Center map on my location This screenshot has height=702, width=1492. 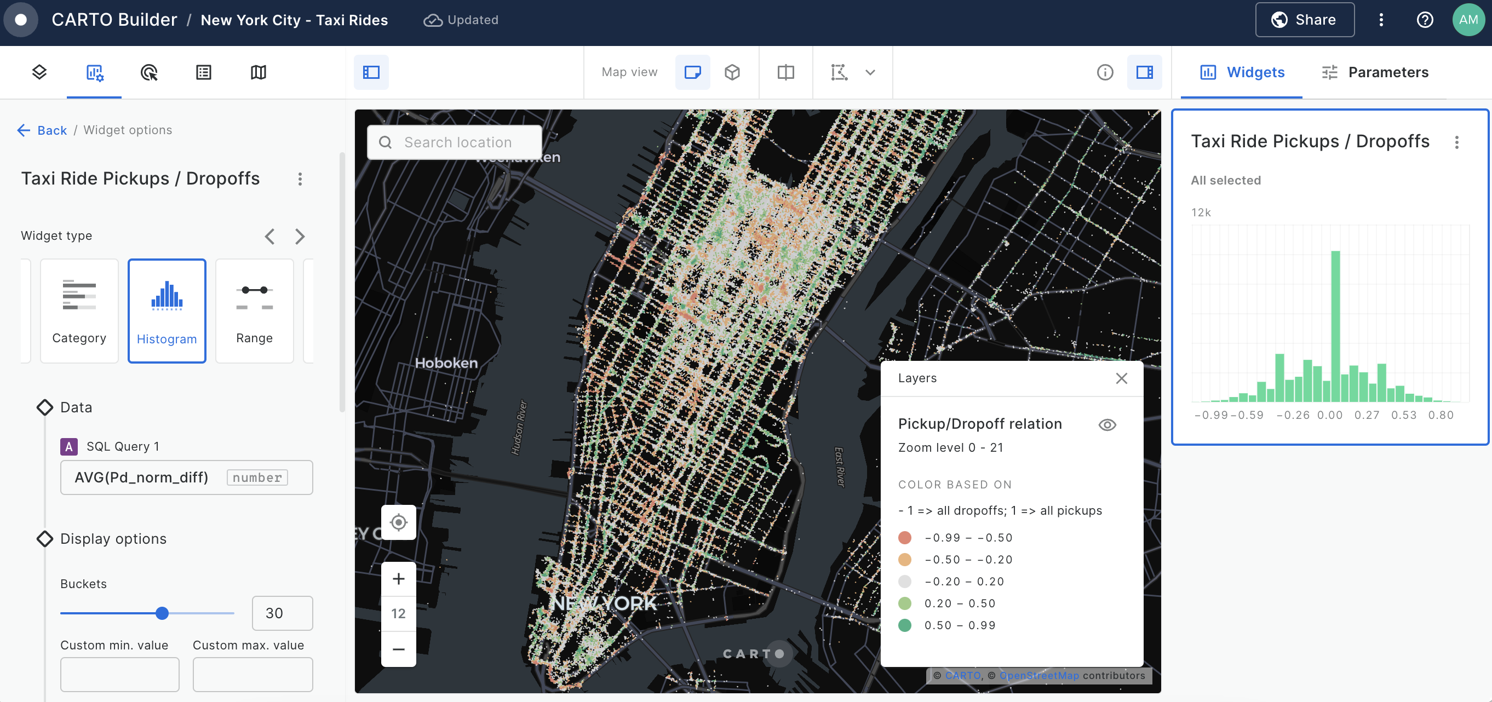click(x=399, y=522)
